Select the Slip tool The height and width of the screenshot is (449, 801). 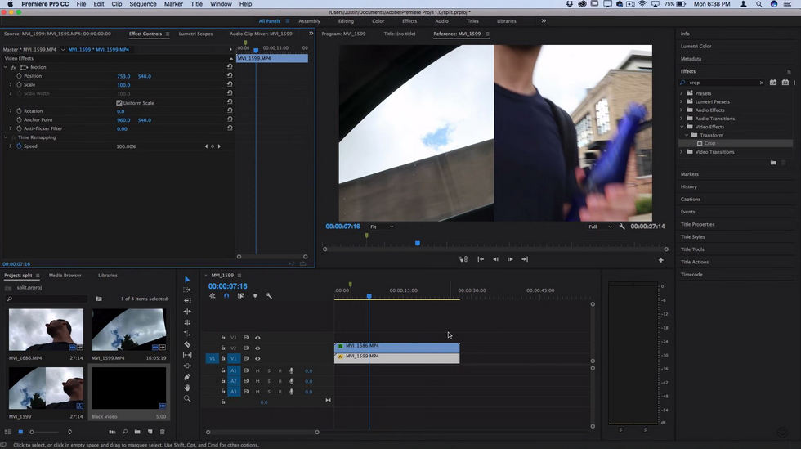point(187,355)
